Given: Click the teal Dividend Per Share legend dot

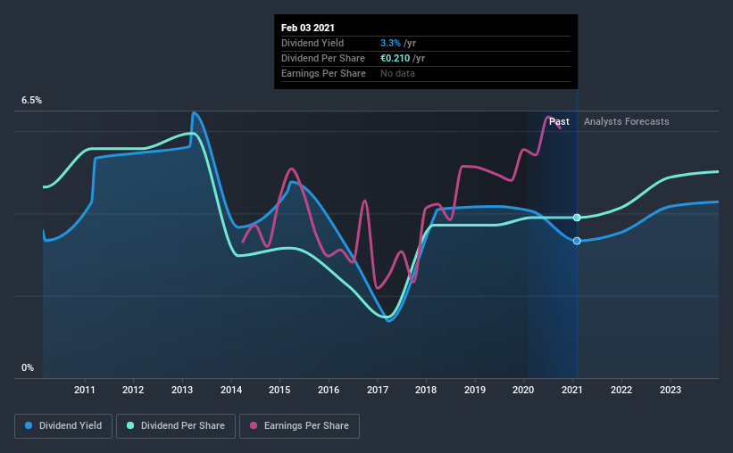Looking at the screenshot, I should coord(130,425).
